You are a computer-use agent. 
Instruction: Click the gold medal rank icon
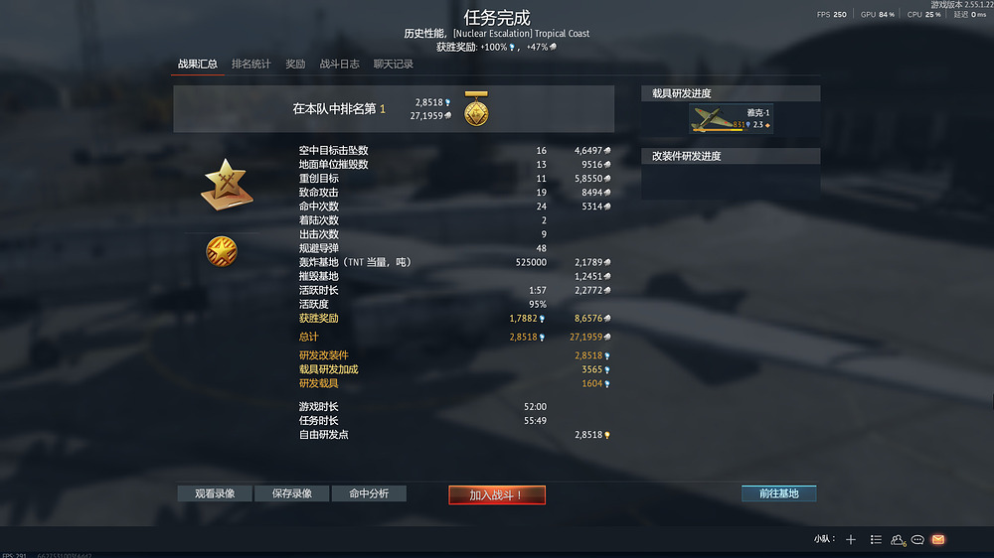pos(476,109)
